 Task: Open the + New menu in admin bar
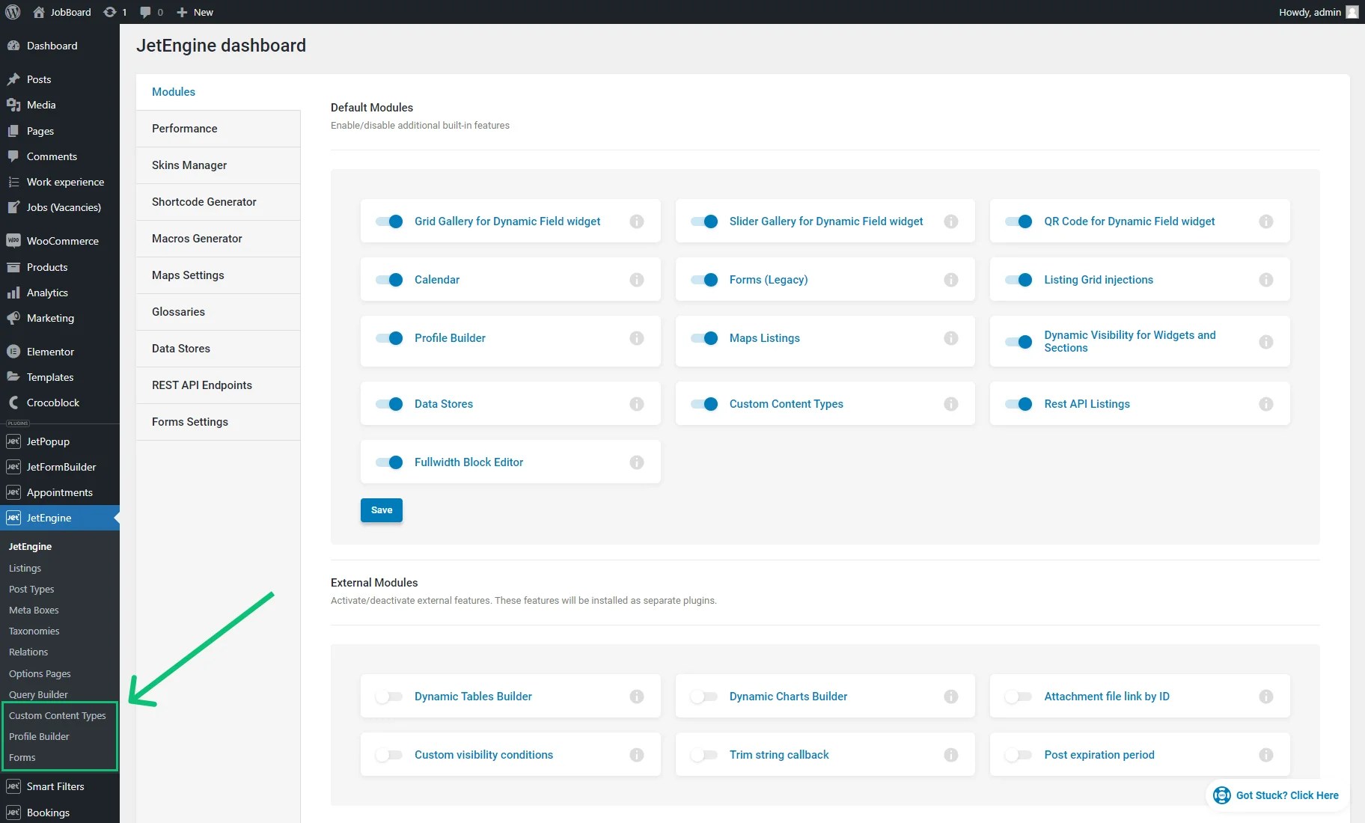194,12
